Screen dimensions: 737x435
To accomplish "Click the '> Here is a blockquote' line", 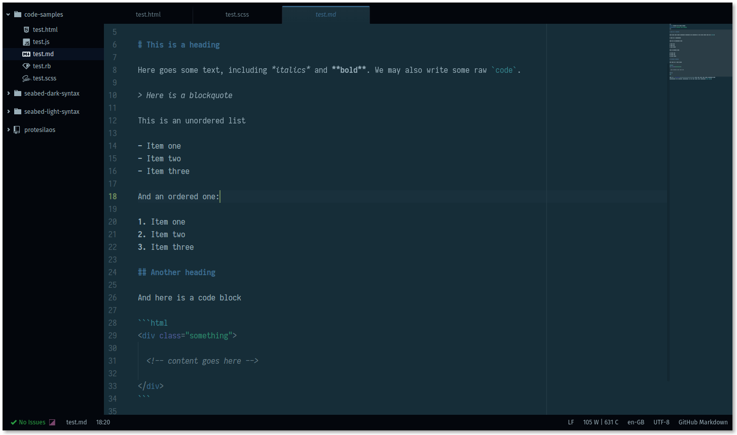I will (185, 96).
